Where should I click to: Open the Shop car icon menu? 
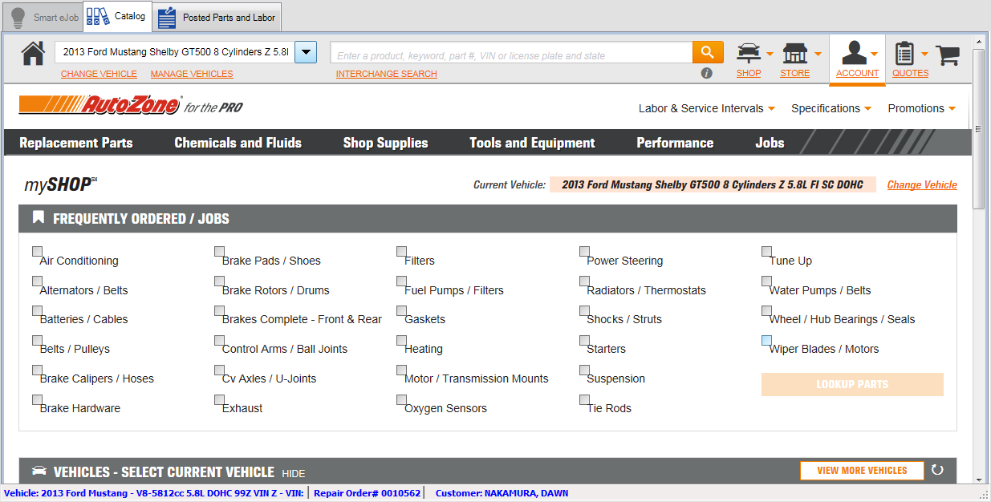point(748,51)
